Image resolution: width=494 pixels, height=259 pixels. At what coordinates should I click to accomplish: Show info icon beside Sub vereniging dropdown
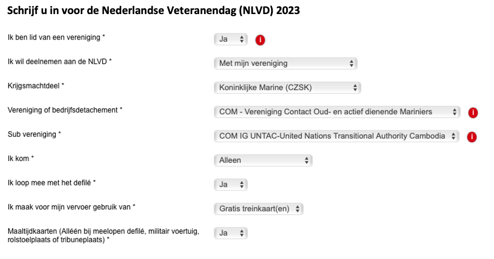tap(472, 137)
